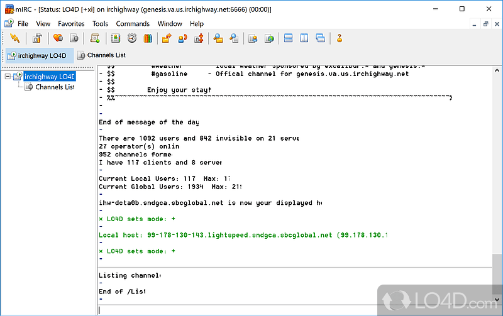
Task: Click the Timer clock icon
Action: [132, 38]
